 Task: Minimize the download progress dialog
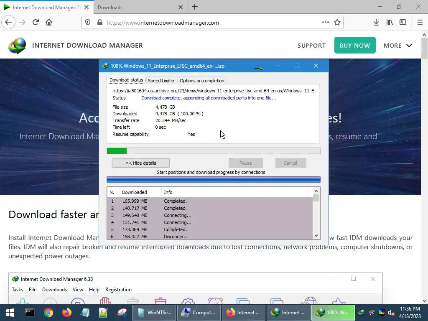coord(278,66)
